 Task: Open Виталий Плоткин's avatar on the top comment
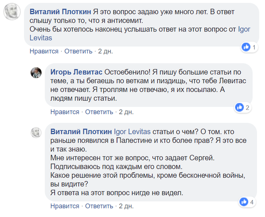point(12,12)
